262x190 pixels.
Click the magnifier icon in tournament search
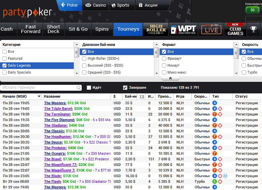click(79, 88)
